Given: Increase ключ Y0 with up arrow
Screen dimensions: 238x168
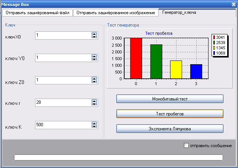Looking at the screenshot, I should tap(94, 56).
